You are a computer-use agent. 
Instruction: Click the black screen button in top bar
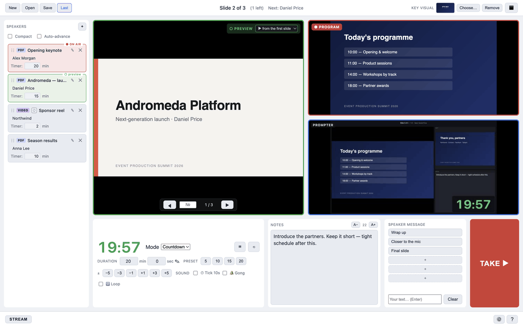[x=511, y=8]
